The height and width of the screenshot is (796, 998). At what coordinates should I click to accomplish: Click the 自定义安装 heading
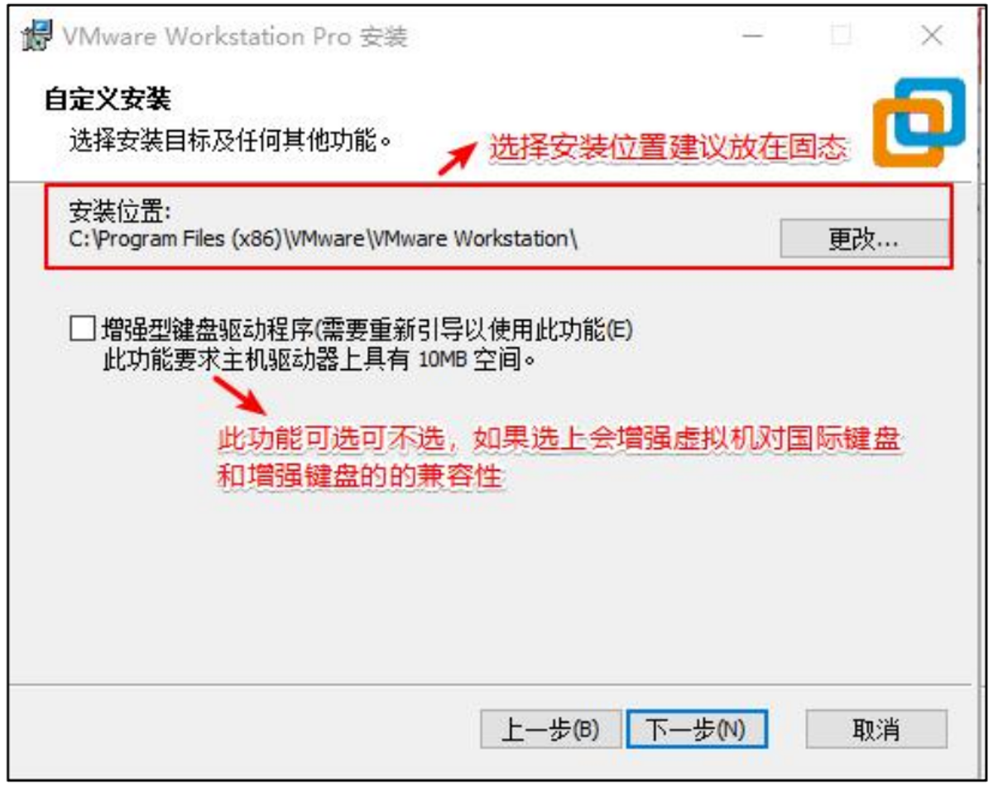107,101
